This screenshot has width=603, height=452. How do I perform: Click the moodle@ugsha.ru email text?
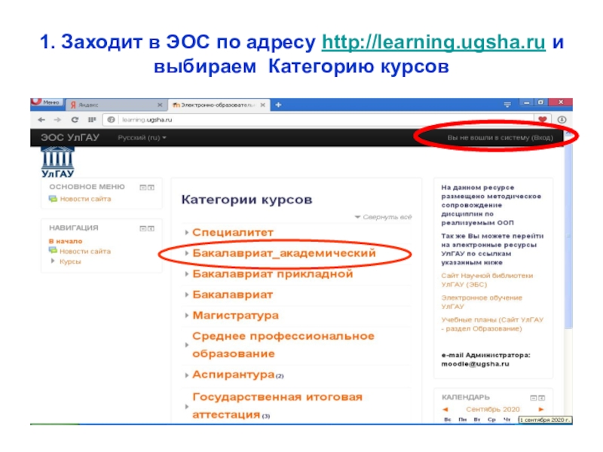[475, 364]
